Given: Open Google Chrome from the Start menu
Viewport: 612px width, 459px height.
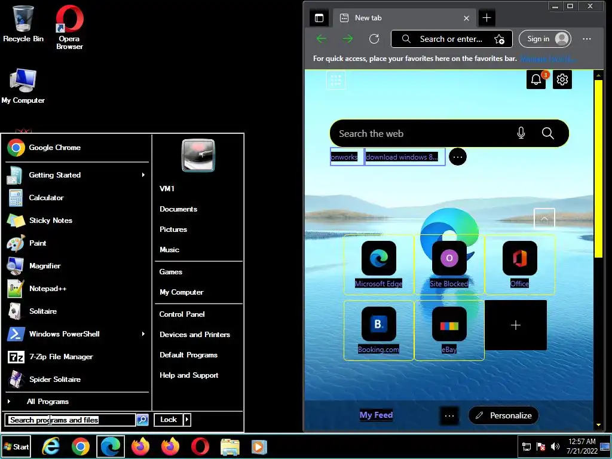Looking at the screenshot, I should tap(77, 148).
